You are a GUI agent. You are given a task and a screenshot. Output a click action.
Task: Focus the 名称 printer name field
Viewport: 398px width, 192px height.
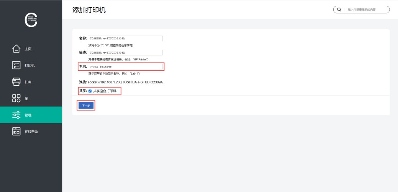tap(125, 39)
